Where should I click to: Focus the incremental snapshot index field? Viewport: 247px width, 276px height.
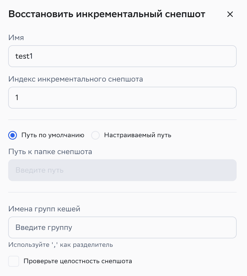point(122,98)
